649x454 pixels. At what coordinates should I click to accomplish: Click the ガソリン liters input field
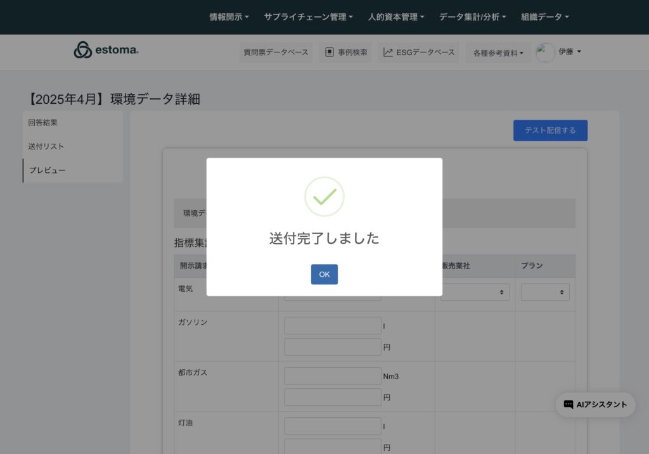(x=332, y=325)
